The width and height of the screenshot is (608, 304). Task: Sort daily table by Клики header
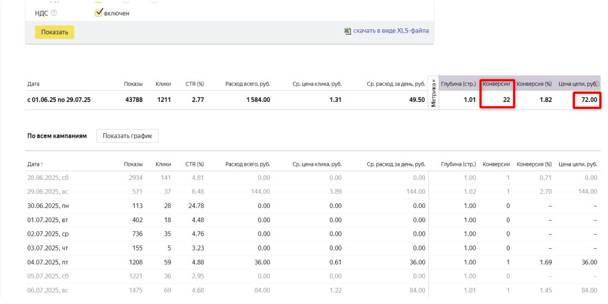pyautogui.click(x=163, y=164)
